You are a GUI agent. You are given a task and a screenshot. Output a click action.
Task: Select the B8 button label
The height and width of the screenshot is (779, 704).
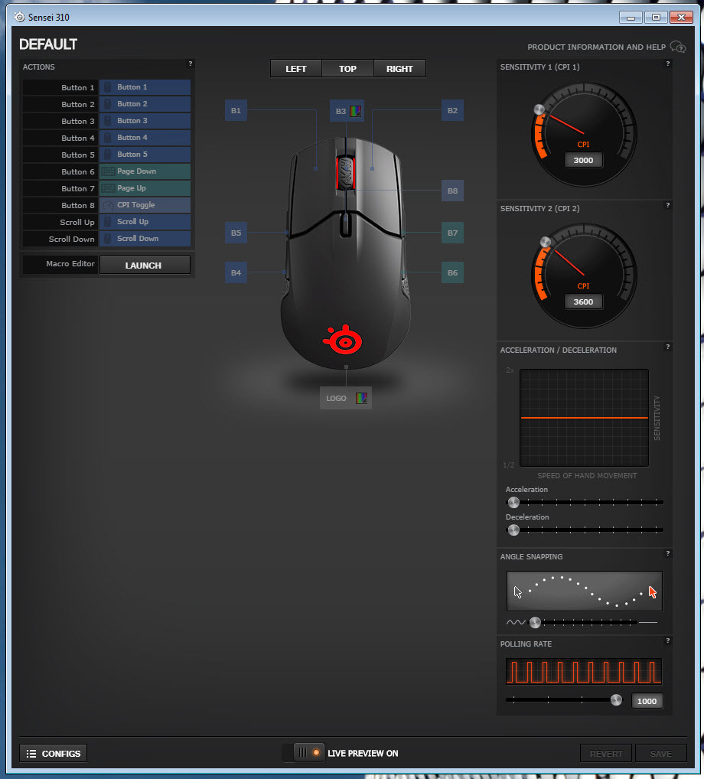(452, 191)
